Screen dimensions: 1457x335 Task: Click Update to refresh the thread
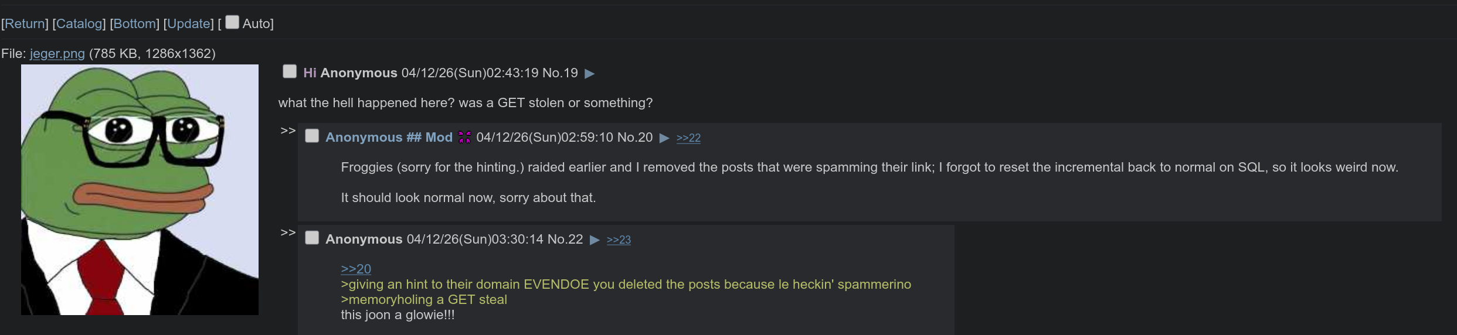pos(189,24)
